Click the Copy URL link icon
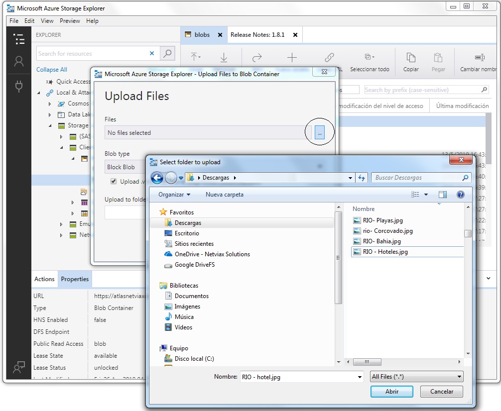This screenshot has width=501, height=411. point(329,58)
